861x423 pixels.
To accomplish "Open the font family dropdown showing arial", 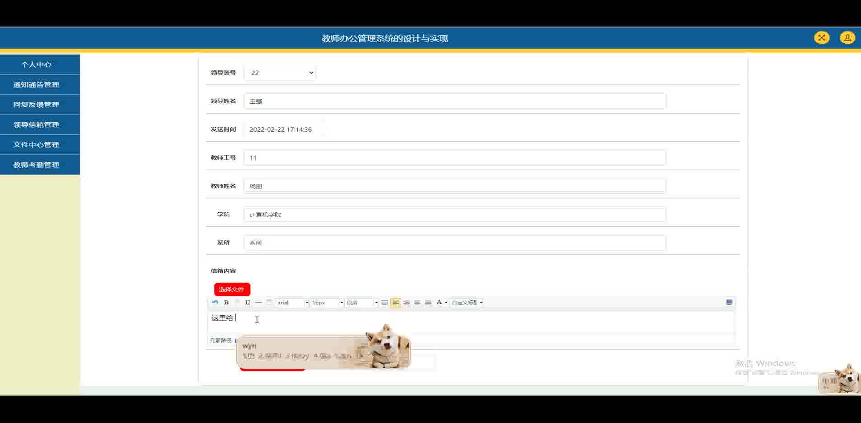I will tap(292, 303).
